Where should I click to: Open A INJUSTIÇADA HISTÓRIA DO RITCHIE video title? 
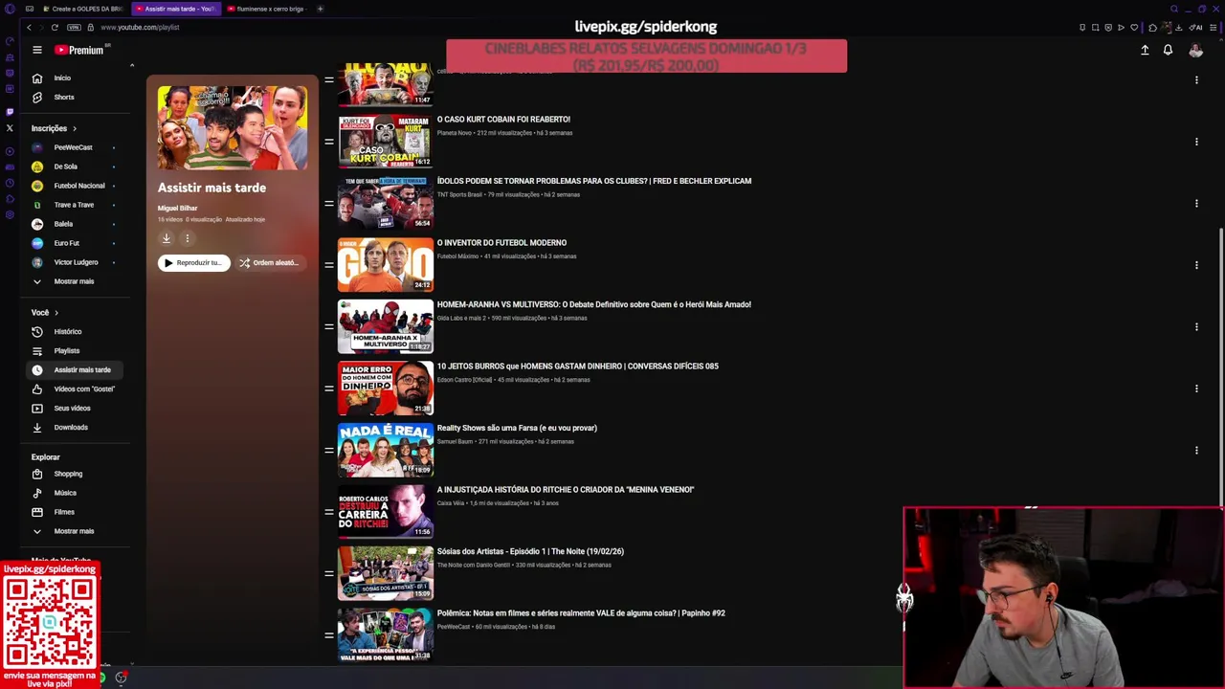pos(566,490)
